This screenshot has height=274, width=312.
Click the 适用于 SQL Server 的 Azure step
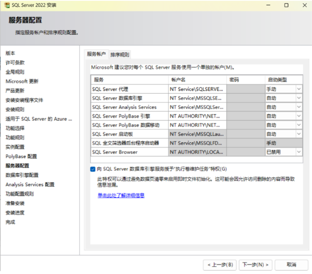[39, 119]
